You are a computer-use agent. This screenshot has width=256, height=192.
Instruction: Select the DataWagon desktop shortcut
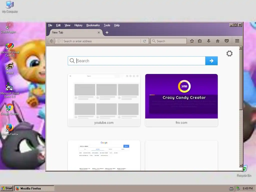(x=9, y=27)
